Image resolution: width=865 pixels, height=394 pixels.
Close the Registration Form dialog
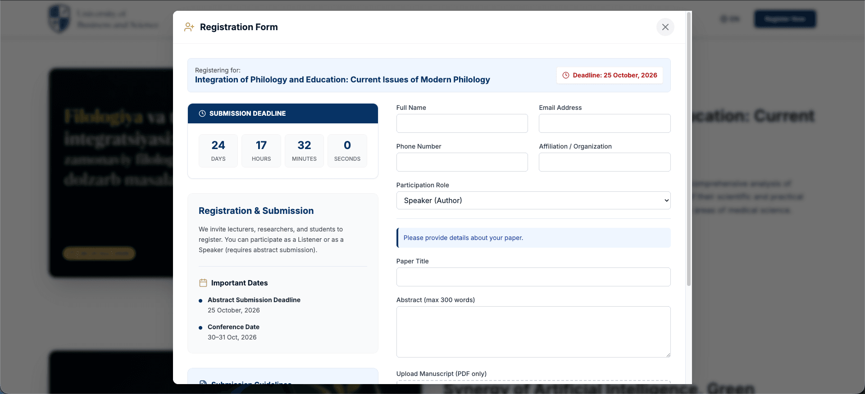[x=665, y=27]
